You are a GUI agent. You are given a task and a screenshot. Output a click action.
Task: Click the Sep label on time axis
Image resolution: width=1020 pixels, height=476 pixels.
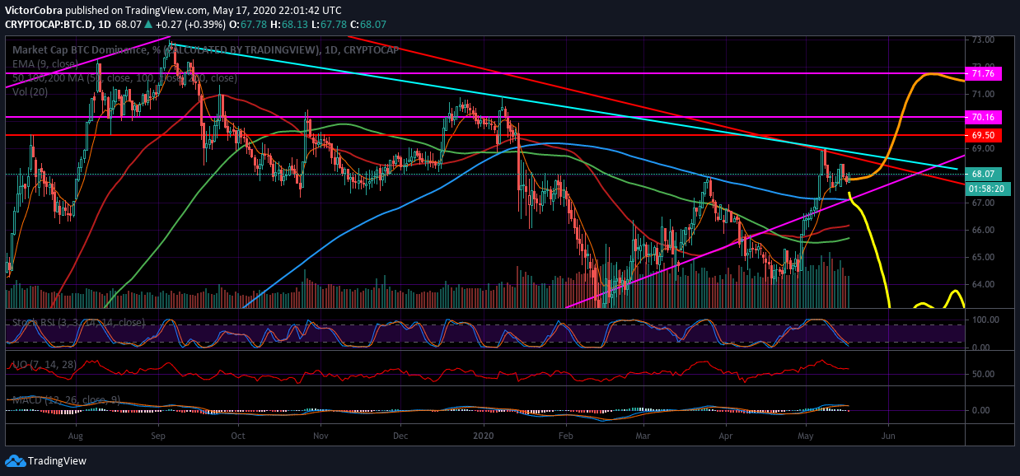[x=158, y=435]
